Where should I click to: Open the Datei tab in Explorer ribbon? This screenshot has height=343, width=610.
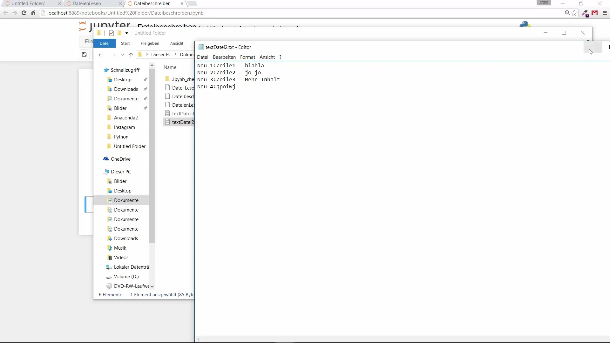coord(105,44)
